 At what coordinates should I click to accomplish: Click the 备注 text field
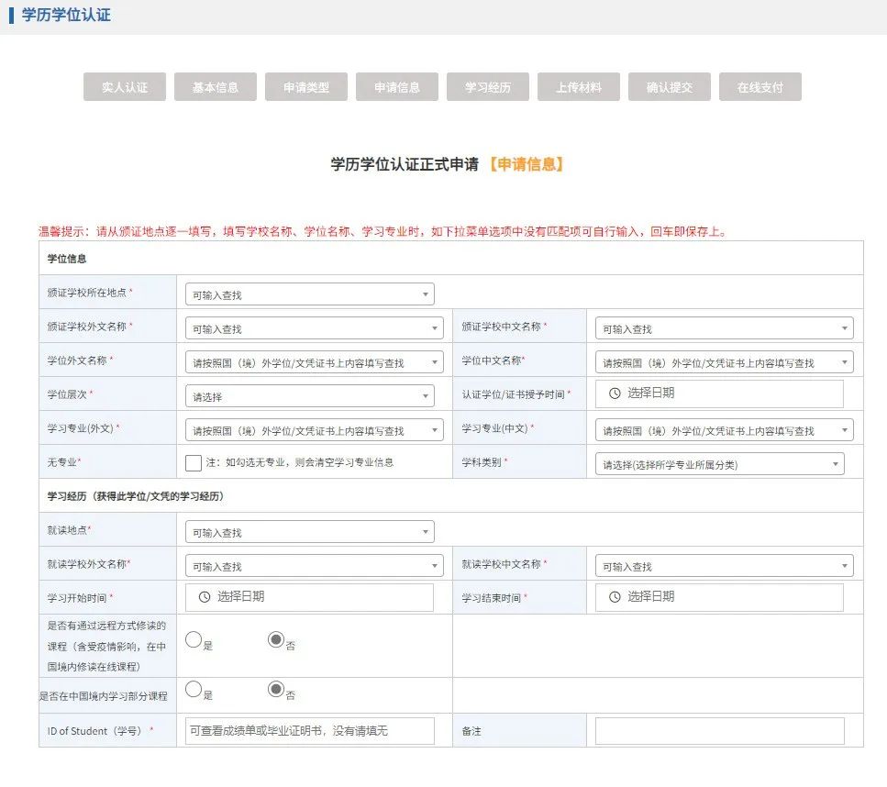pos(719,731)
